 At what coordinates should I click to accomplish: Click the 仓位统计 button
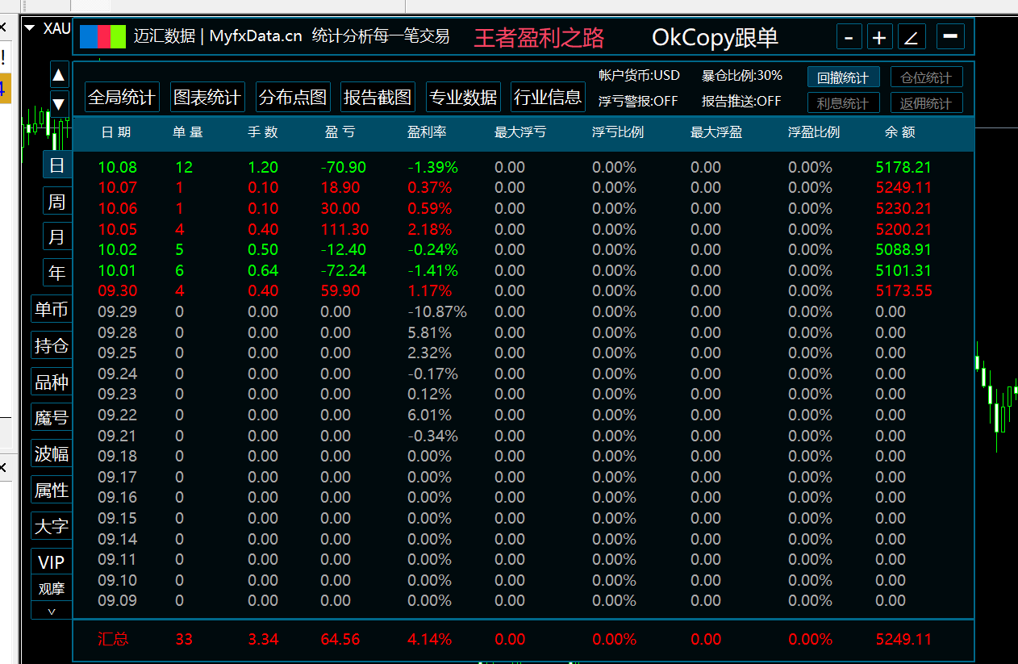pos(927,77)
